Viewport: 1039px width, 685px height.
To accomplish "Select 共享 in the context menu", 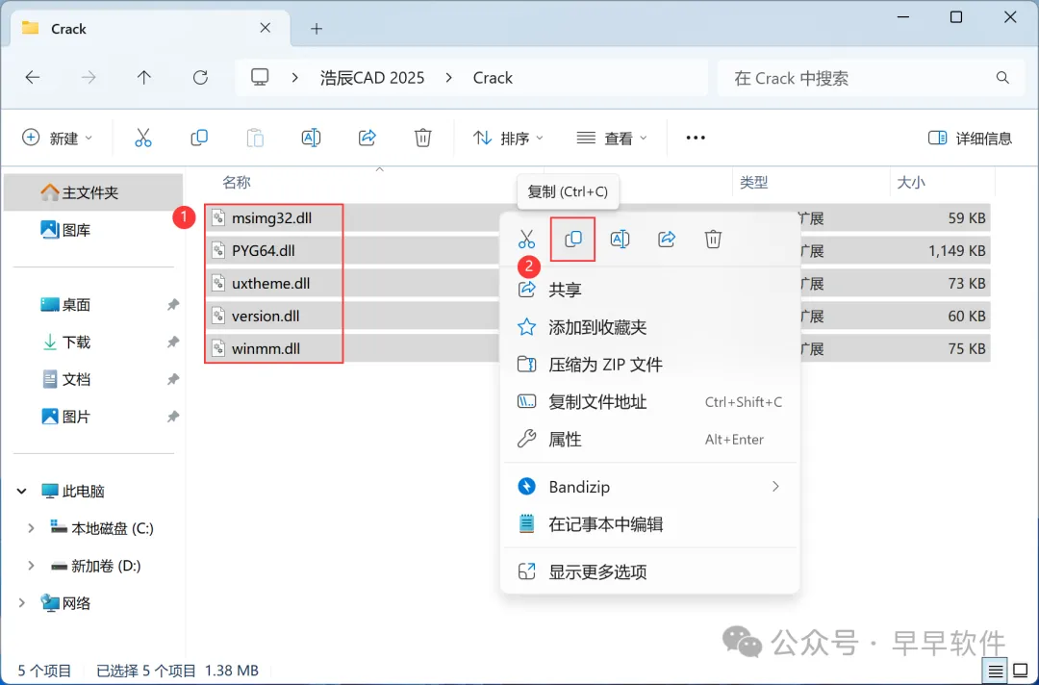I will click(650, 290).
